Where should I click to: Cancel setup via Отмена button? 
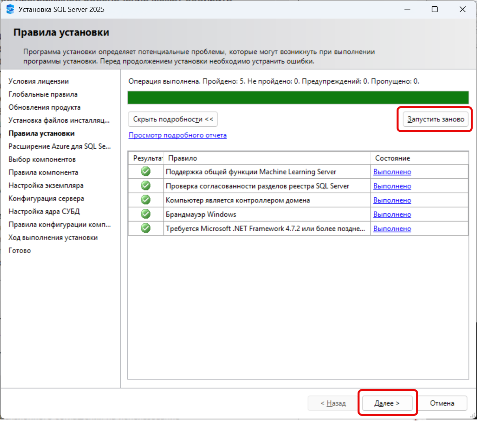tap(442, 403)
